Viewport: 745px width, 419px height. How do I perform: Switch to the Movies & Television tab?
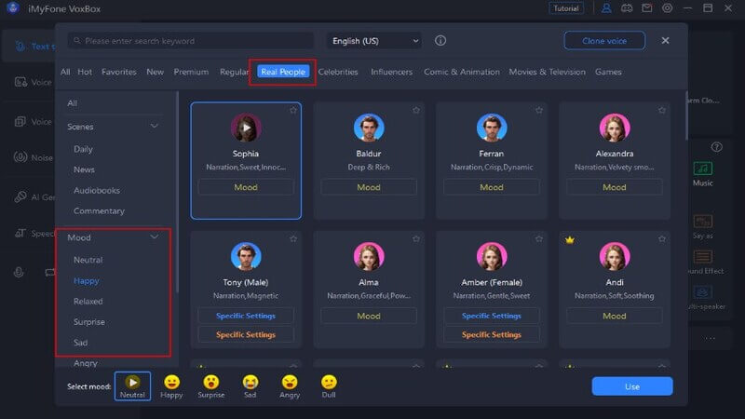tap(547, 72)
